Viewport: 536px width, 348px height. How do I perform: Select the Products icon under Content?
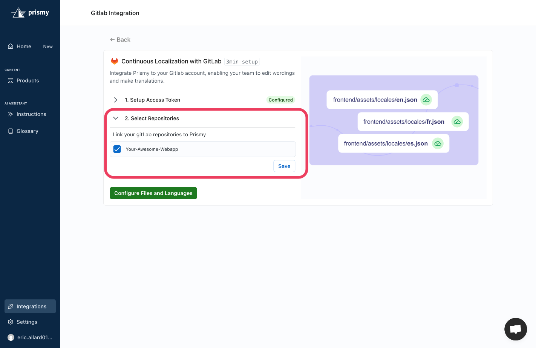10,80
